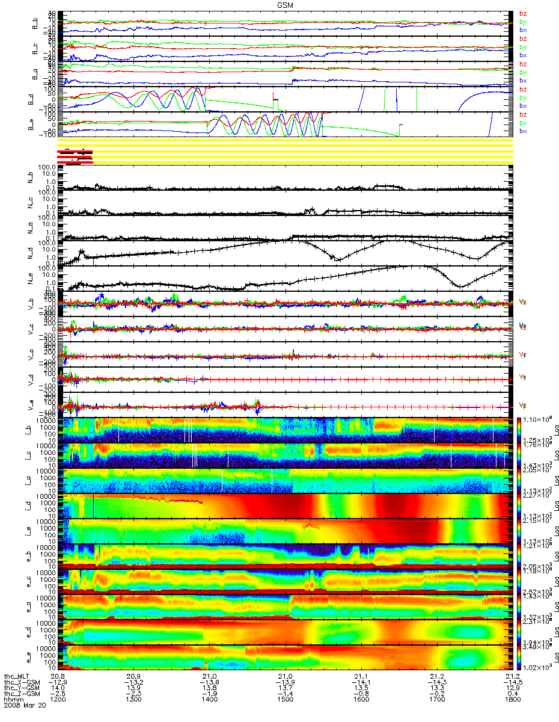Click the MLT value 20.9
559x722 pixels.
click(x=133, y=677)
